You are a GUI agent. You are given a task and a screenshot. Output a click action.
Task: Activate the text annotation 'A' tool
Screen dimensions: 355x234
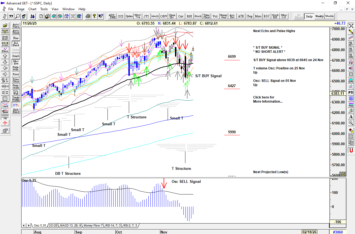351,117
